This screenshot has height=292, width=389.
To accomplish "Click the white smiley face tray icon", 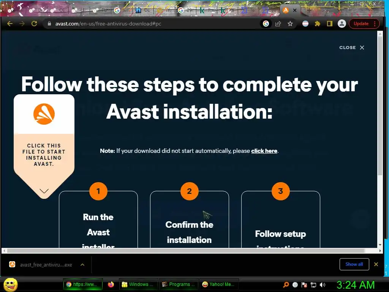I will click(295, 285).
